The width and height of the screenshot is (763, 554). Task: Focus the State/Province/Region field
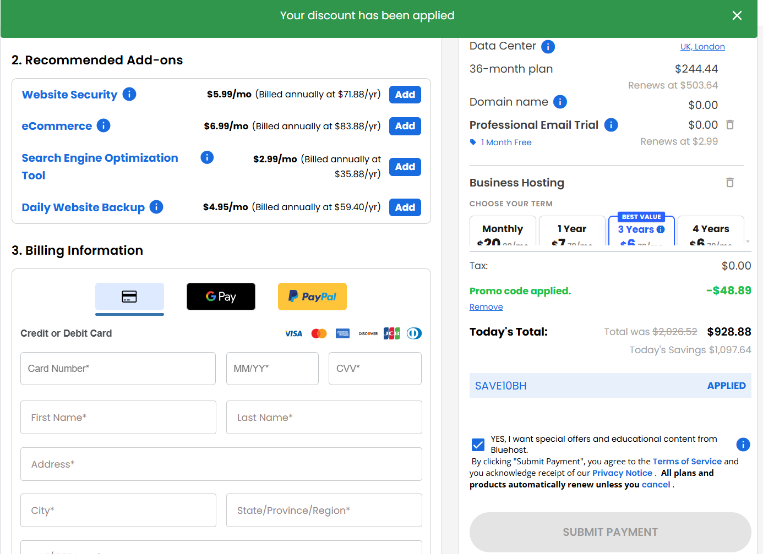coord(324,511)
